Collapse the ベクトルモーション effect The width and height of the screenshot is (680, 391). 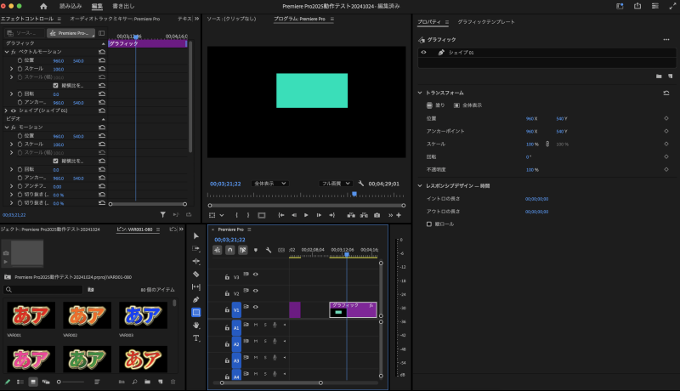coord(7,52)
